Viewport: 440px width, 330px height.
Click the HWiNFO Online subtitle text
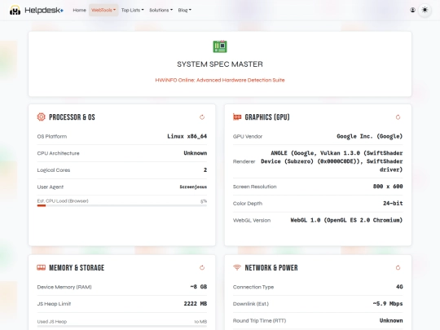pos(220,80)
